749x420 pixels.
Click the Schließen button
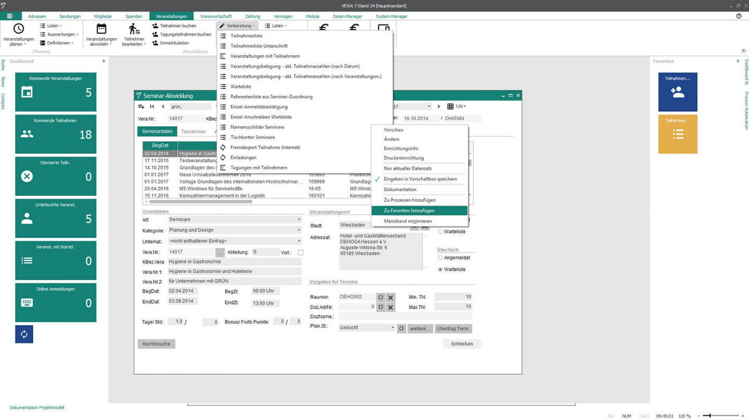tap(462, 344)
